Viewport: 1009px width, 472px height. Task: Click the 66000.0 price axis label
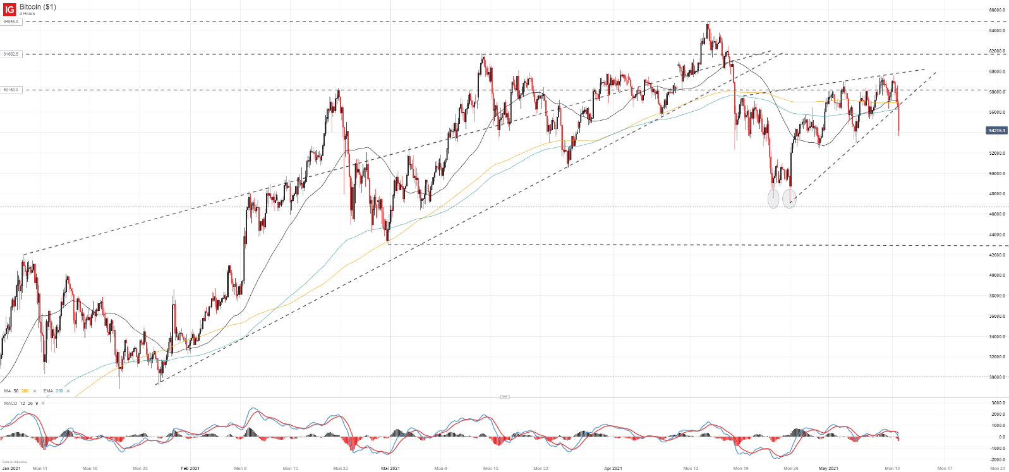[997, 10]
